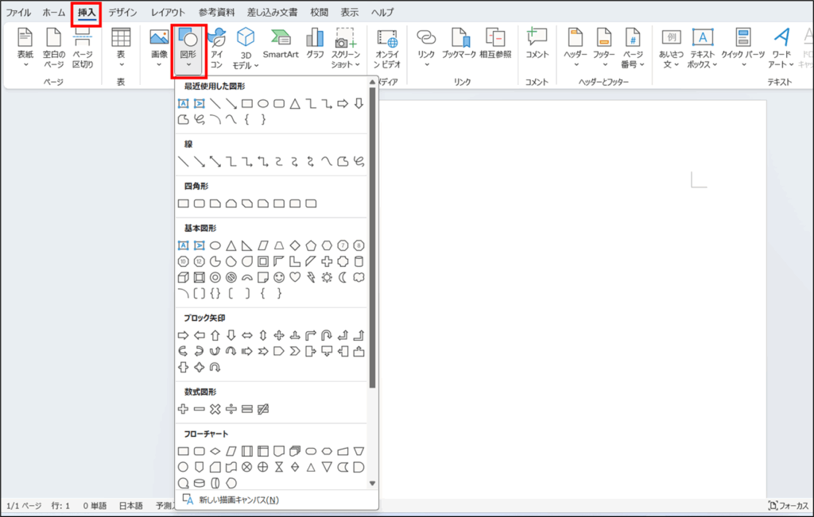Open the ヘッダー header dropdown

[x=575, y=48]
